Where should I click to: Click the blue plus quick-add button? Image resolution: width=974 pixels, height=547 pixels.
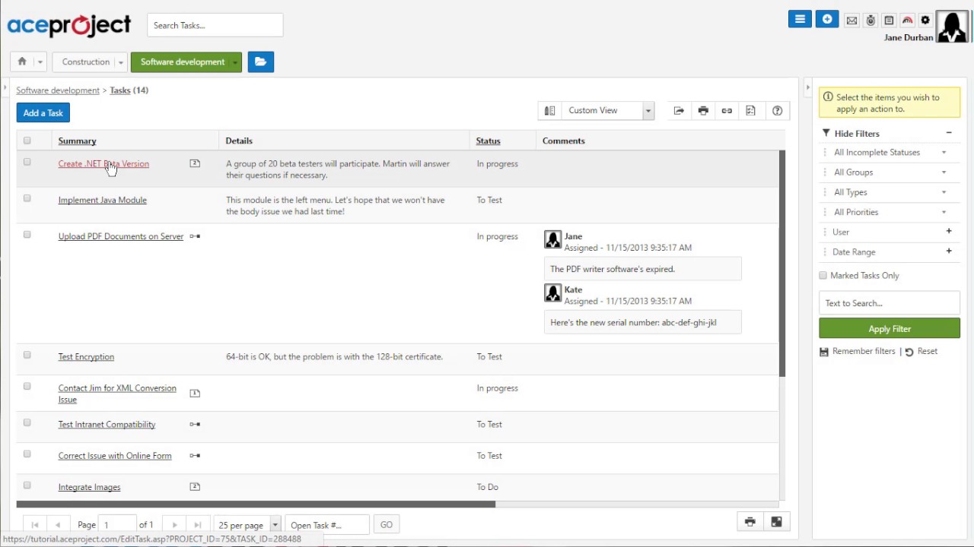pyautogui.click(x=827, y=20)
